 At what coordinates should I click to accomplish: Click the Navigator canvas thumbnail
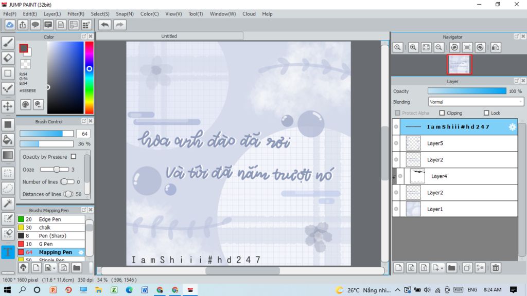(459, 64)
